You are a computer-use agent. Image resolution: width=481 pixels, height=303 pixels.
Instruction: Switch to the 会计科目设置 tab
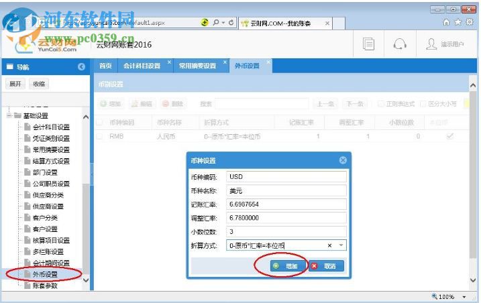(x=142, y=66)
